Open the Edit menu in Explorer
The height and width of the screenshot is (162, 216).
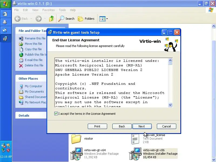coord(25,10)
